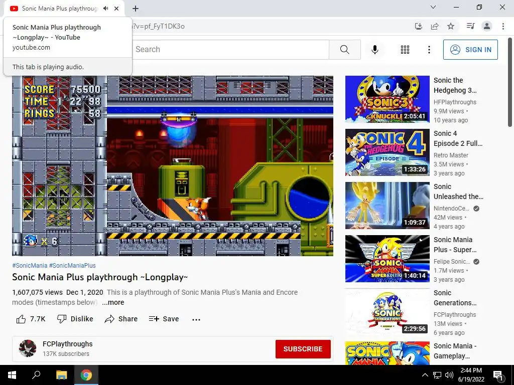Click the Chrome taskbar icon
Image resolution: width=514 pixels, height=385 pixels.
click(86, 375)
